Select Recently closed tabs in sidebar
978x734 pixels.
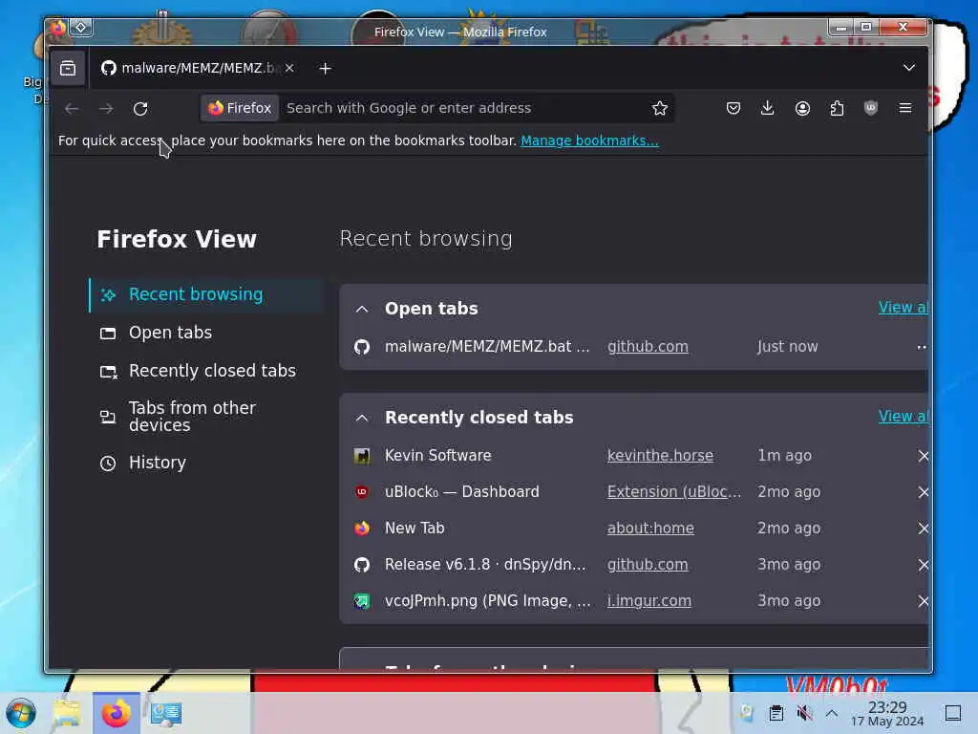(206, 371)
